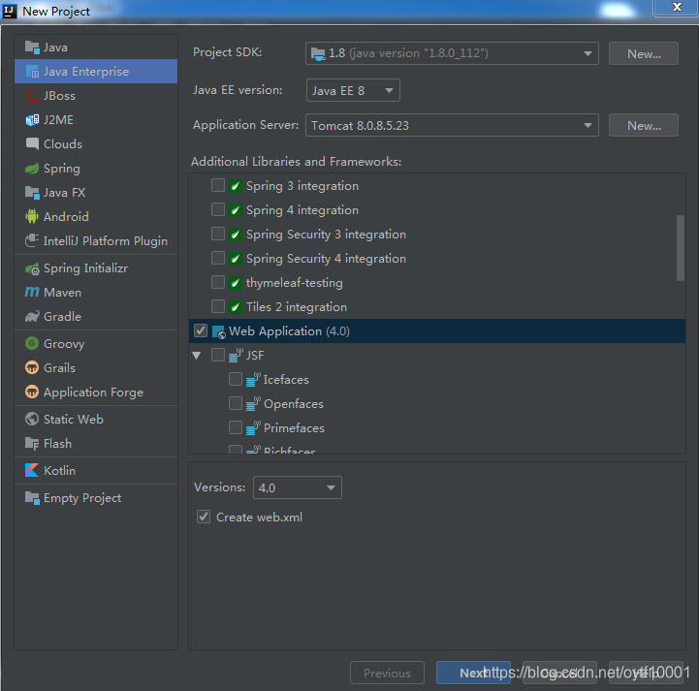This screenshot has height=691, width=699.
Task: Click the Maven m icon
Action: click(x=32, y=293)
